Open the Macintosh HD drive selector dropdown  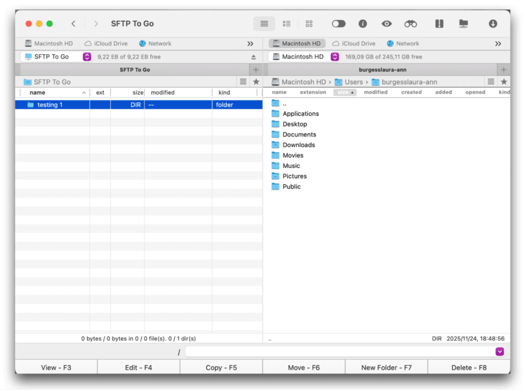point(335,57)
